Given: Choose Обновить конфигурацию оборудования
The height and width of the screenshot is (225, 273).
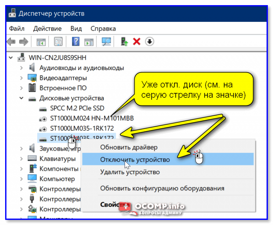Looking at the screenshot, I should (162, 188).
